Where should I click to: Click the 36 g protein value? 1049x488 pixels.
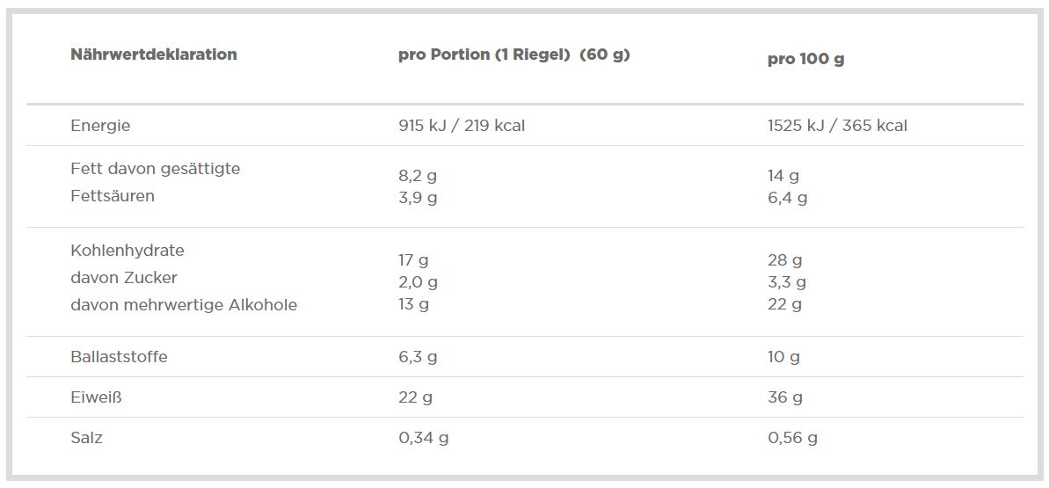pos(784,397)
